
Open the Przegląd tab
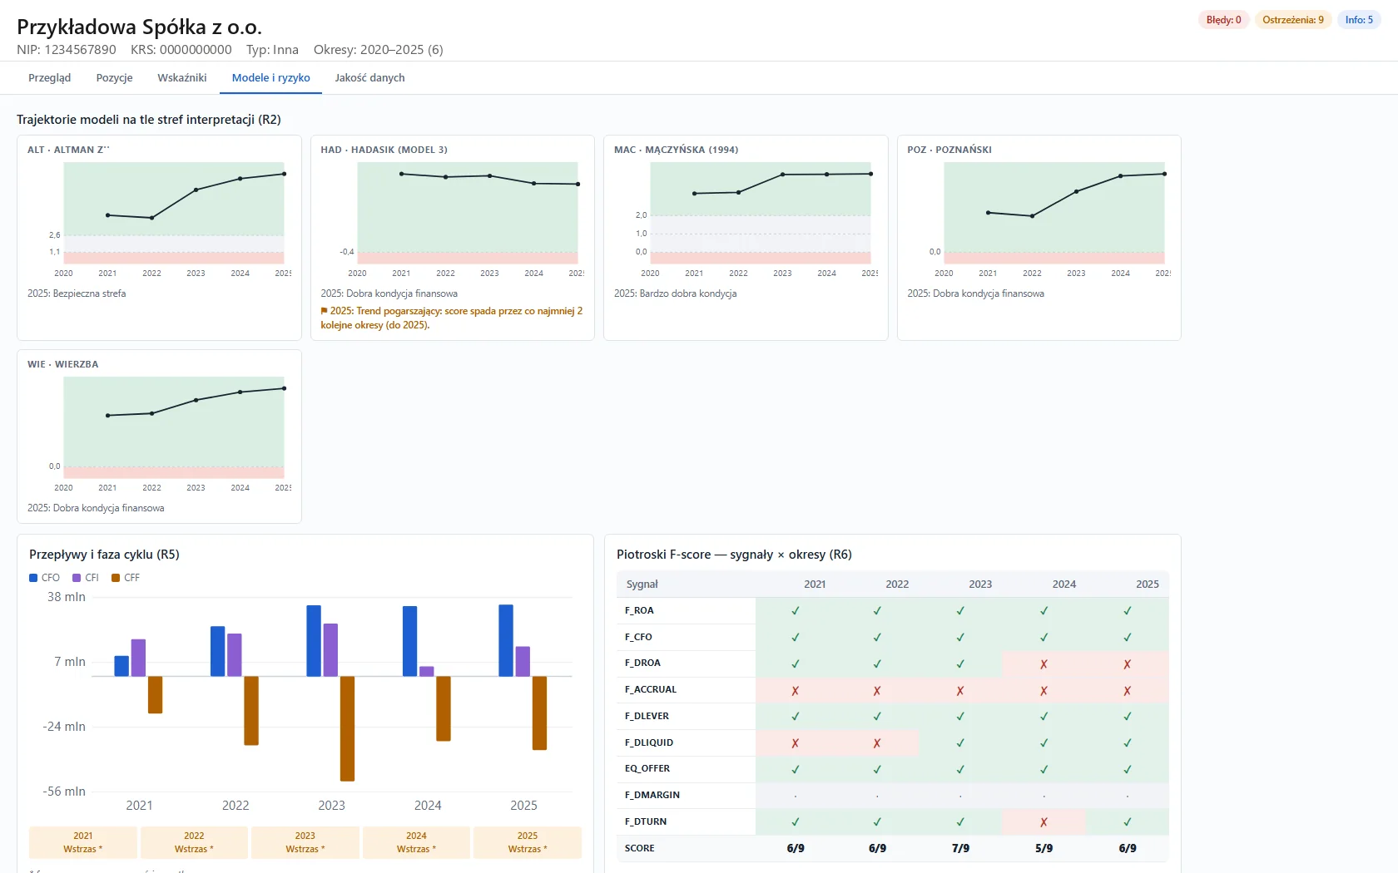pyautogui.click(x=49, y=78)
